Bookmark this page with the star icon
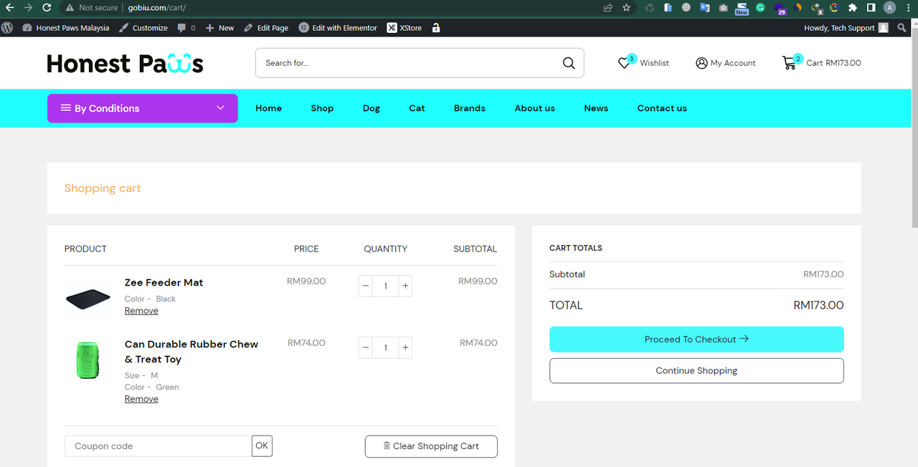This screenshot has height=467, width=918. tap(627, 7)
